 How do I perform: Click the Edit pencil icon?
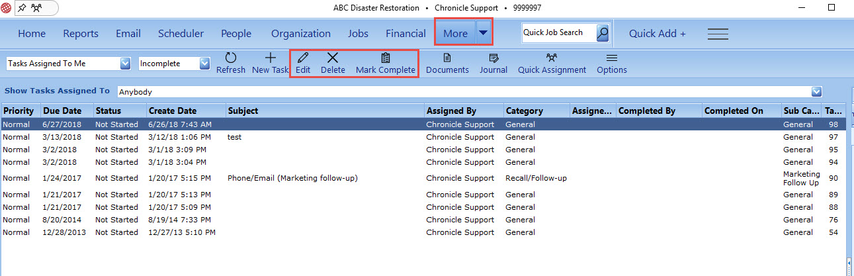303,58
